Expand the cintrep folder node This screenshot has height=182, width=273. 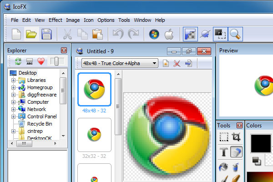(x=13, y=131)
